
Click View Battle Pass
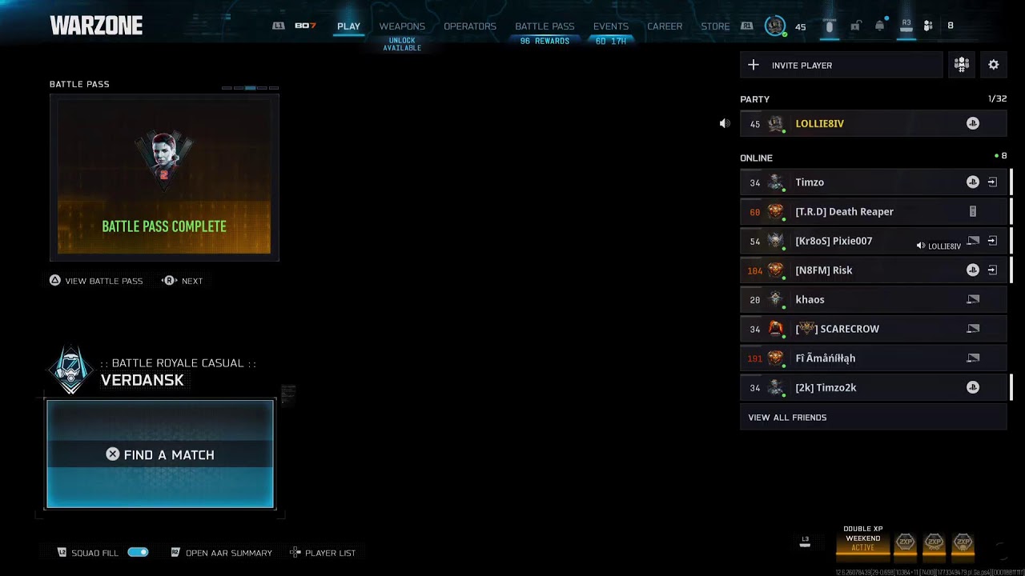96,281
